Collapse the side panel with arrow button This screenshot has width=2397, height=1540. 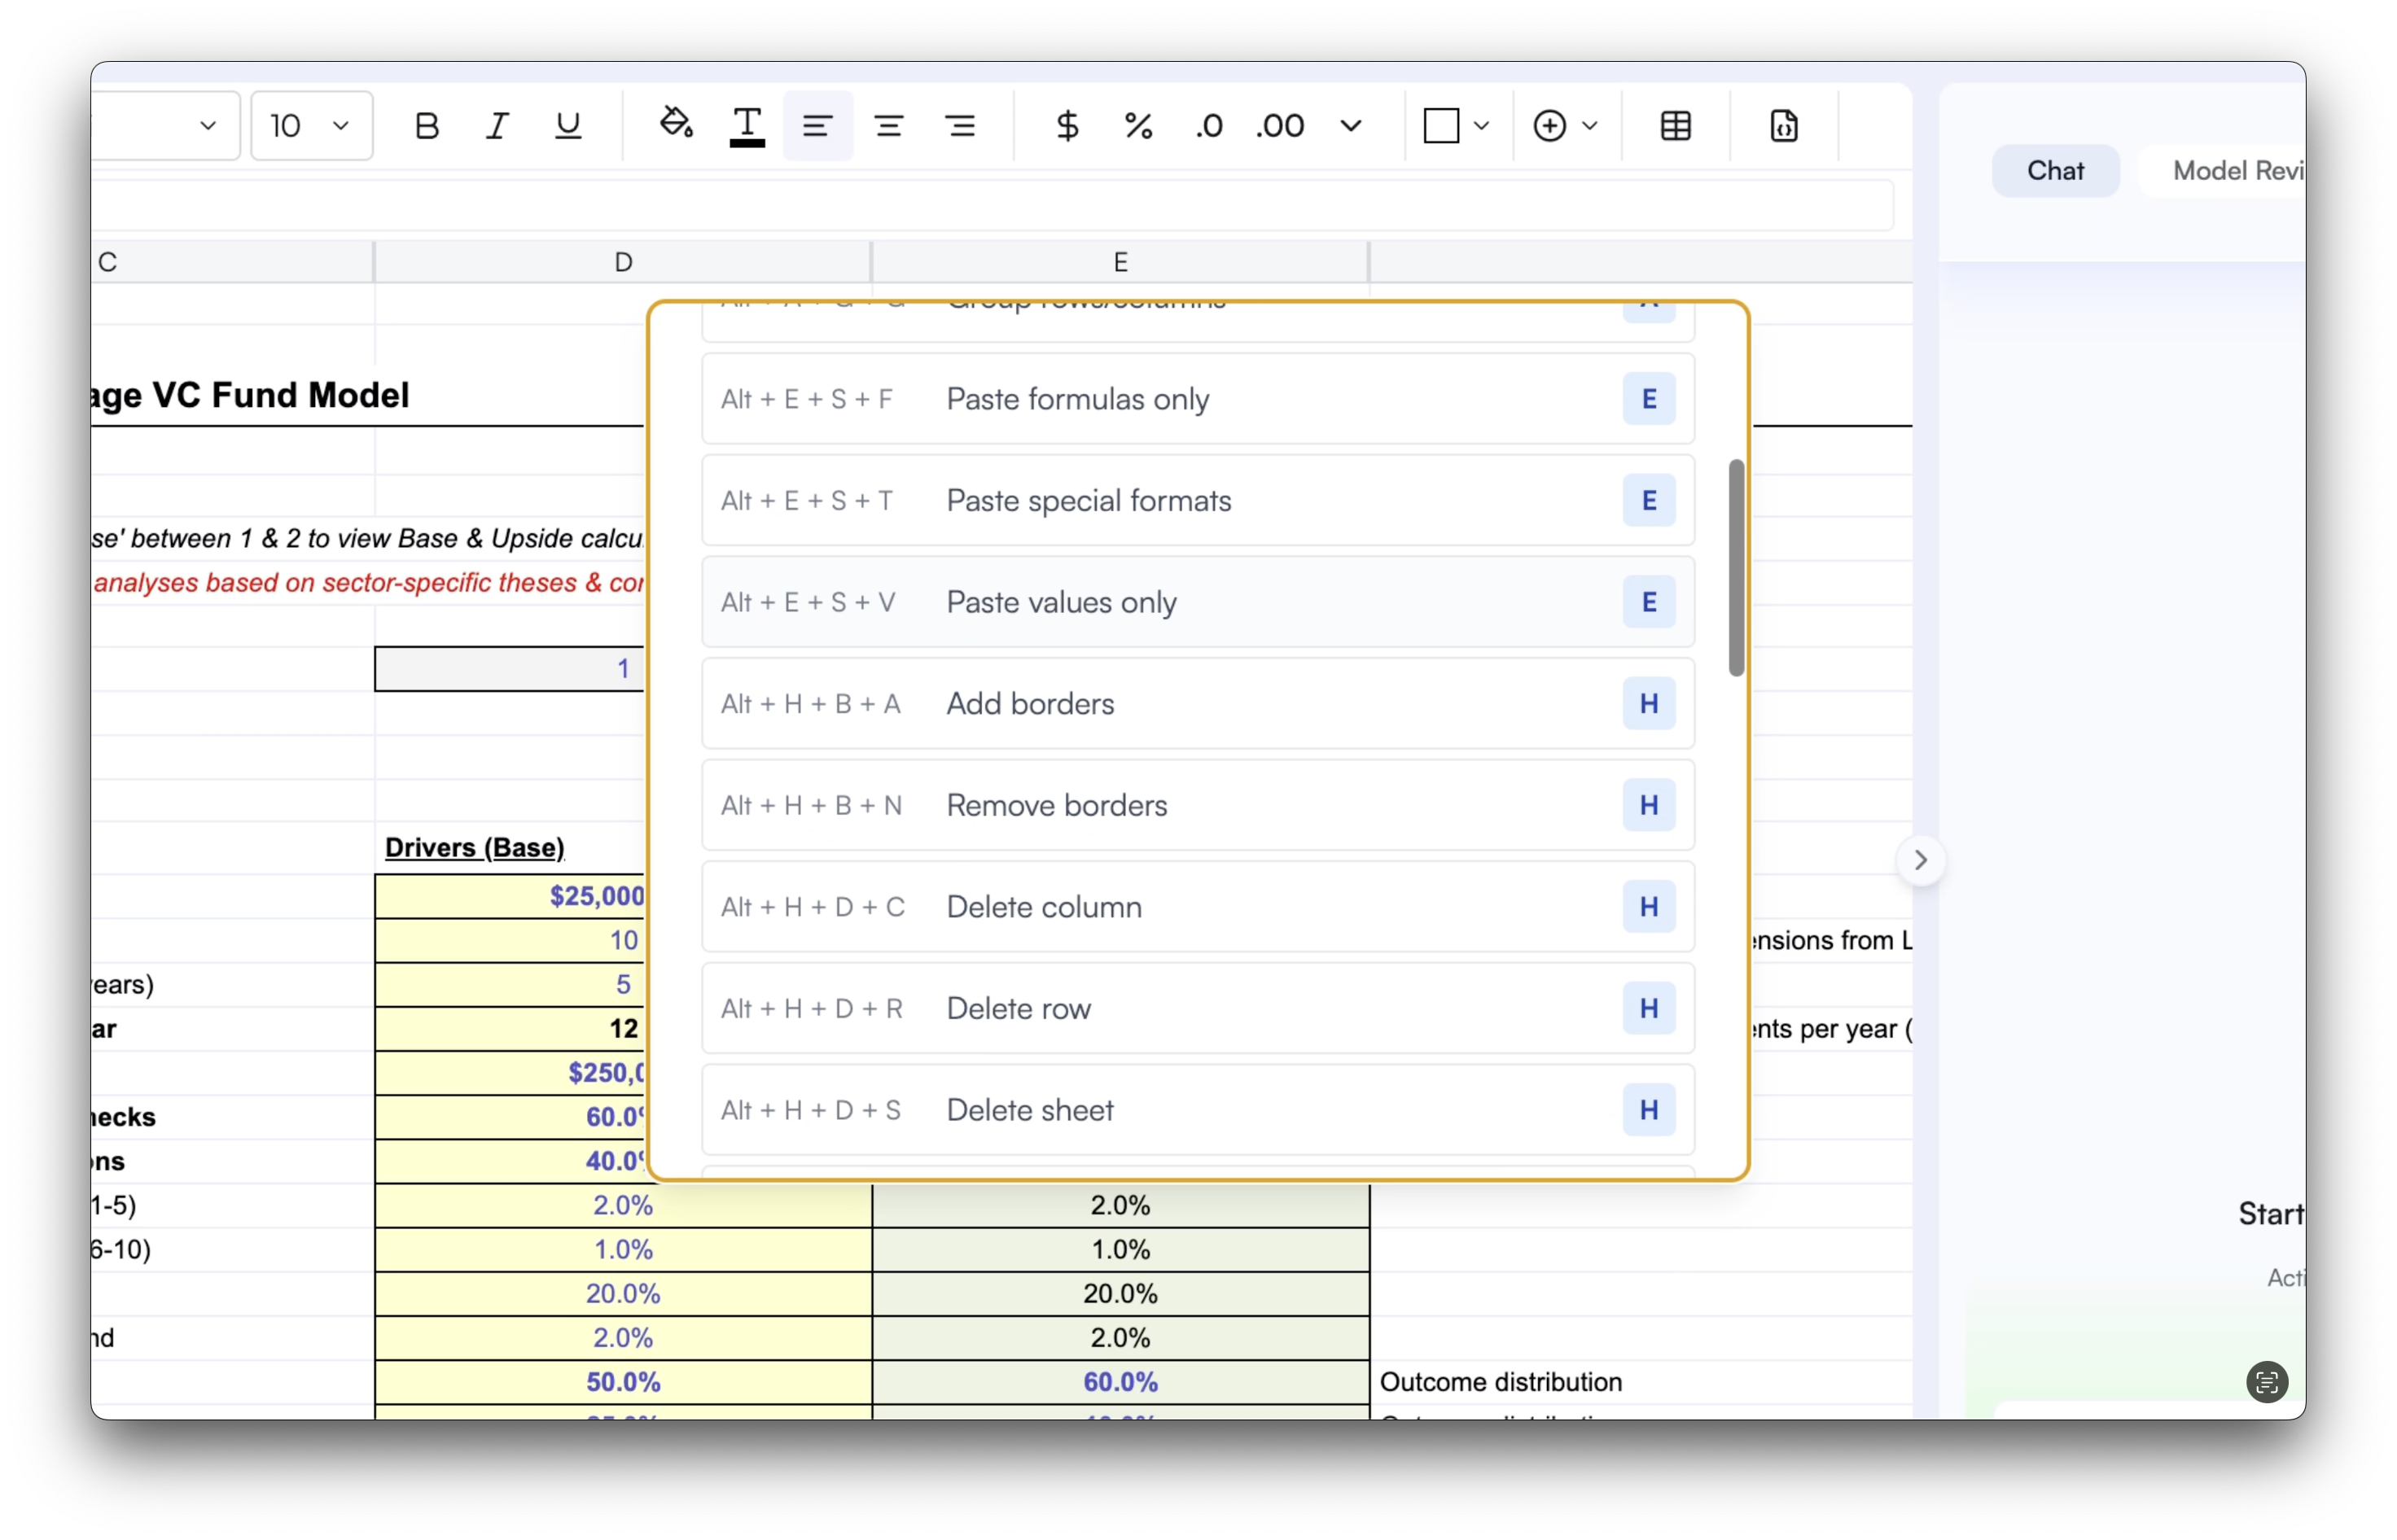(1920, 860)
